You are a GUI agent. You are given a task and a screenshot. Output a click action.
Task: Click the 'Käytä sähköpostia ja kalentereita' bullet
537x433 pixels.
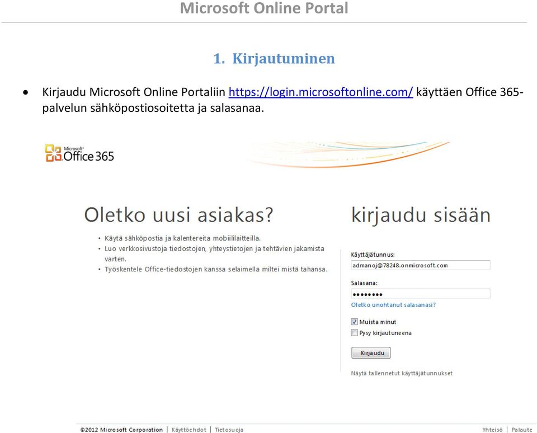click(182, 238)
